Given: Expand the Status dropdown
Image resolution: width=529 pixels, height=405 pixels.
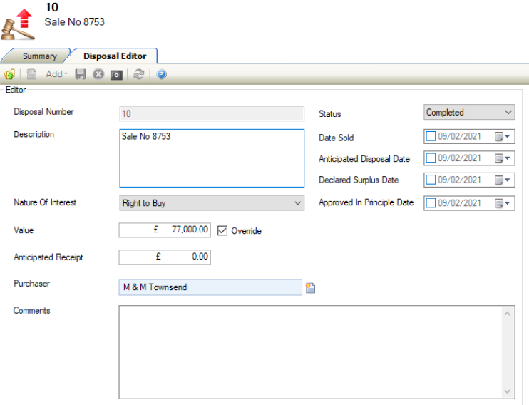Looking at the screenshot, I should (x=508, y=113).
